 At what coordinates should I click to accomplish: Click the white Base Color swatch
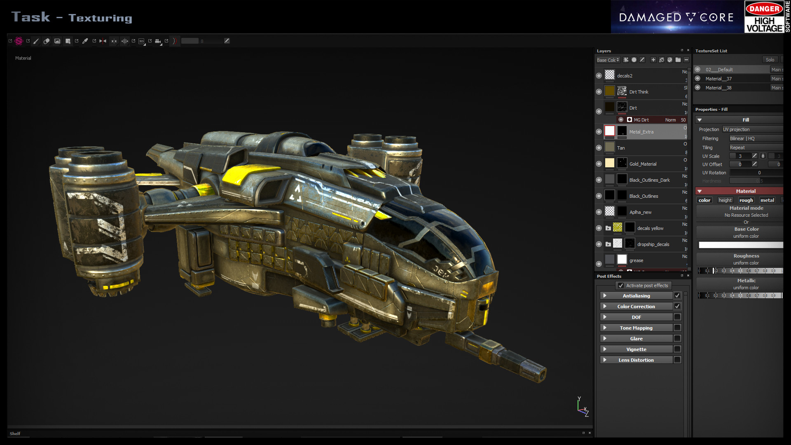[740, 245]
